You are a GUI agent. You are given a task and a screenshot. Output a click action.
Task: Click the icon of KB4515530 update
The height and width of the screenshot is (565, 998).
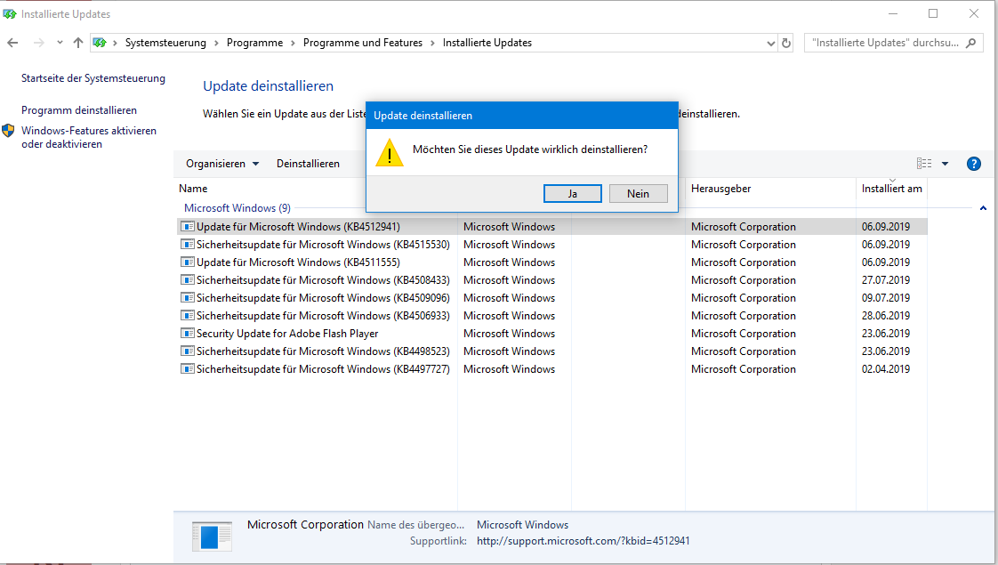187,245
